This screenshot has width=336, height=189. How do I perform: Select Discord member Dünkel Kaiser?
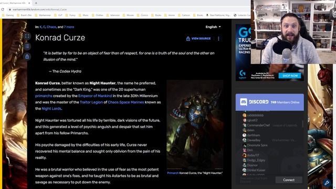tap(254, 170)
